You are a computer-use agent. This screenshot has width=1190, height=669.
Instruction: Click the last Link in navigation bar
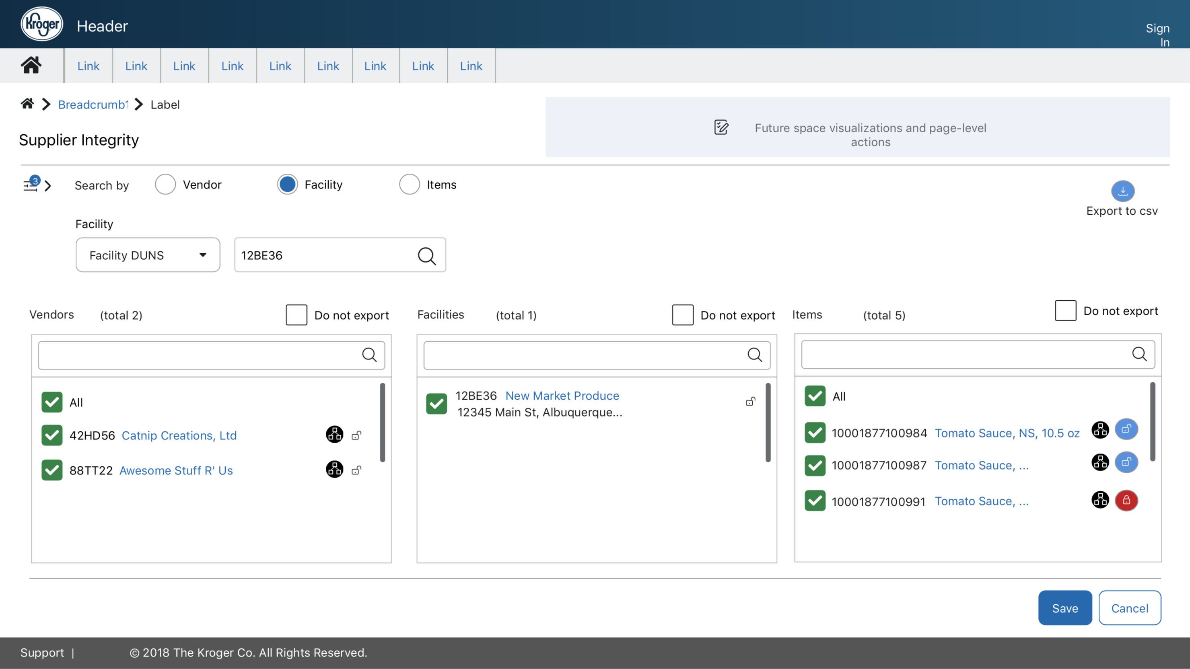point(471,66)
